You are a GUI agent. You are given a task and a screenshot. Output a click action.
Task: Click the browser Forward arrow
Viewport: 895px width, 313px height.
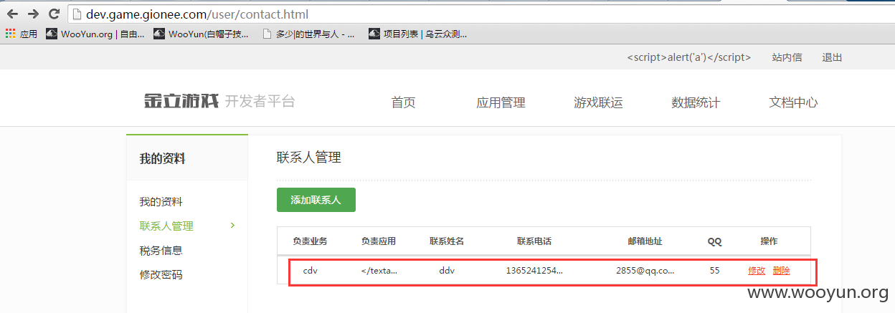pyautogui.click(x=33, y=14)
